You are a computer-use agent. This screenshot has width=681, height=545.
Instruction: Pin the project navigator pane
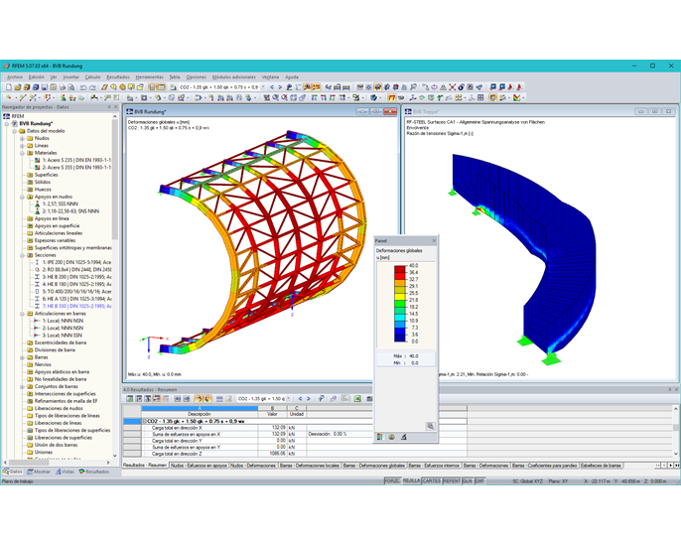[x=109, y=107]
